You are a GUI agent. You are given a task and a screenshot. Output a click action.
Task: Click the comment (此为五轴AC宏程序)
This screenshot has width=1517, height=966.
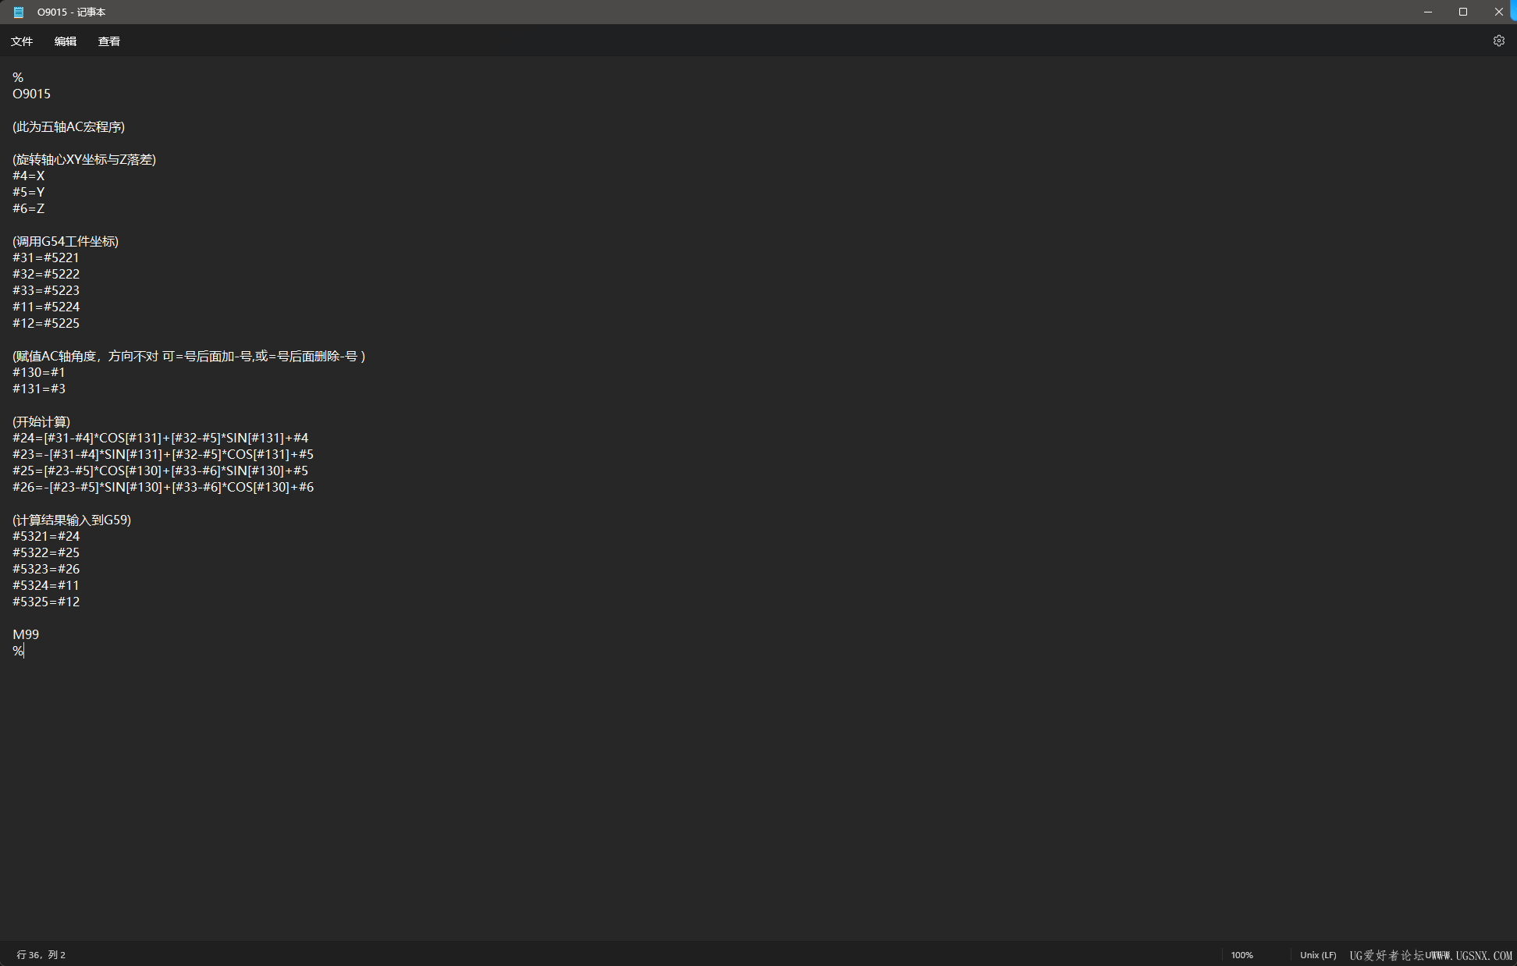69,126
